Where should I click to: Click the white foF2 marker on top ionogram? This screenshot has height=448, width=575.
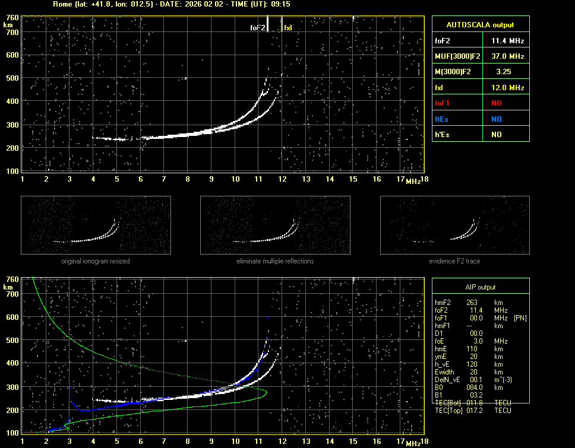(x=267, y=24)
